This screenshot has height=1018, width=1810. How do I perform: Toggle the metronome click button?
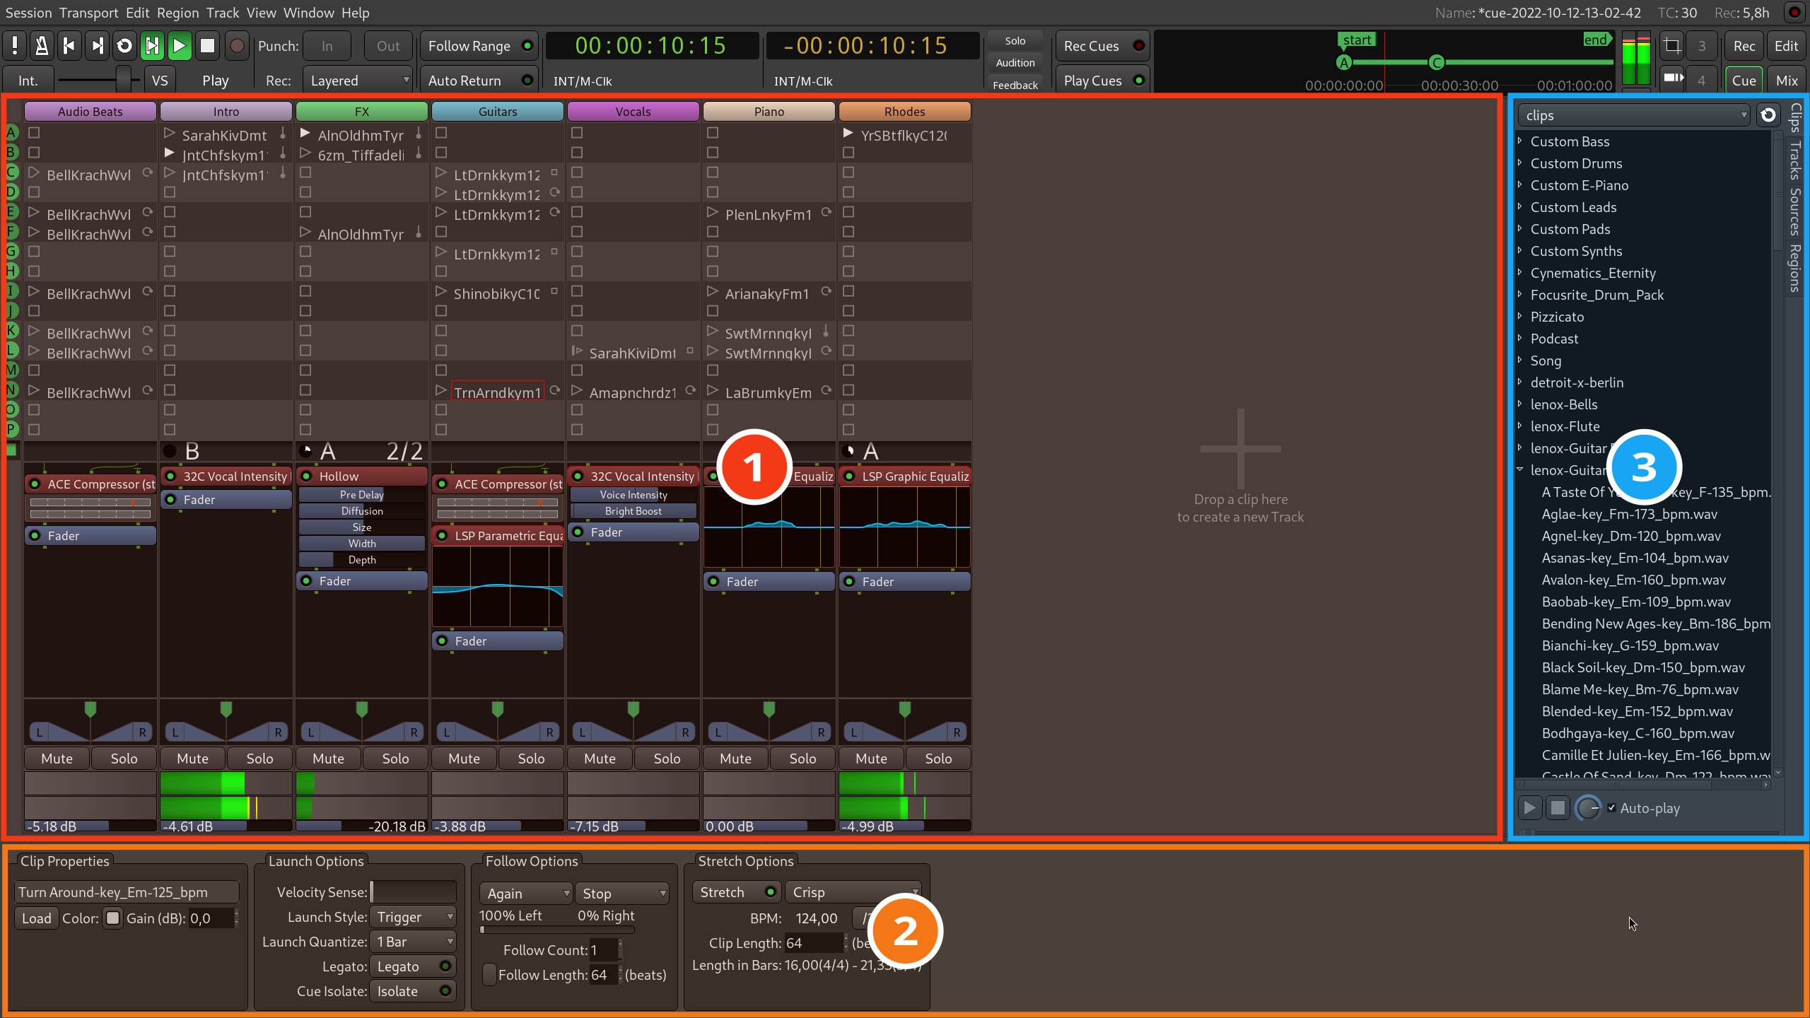[42, 46]
